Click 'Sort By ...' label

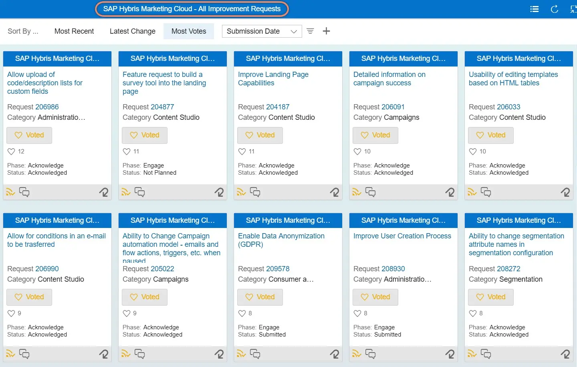click(x=23, y=31)
